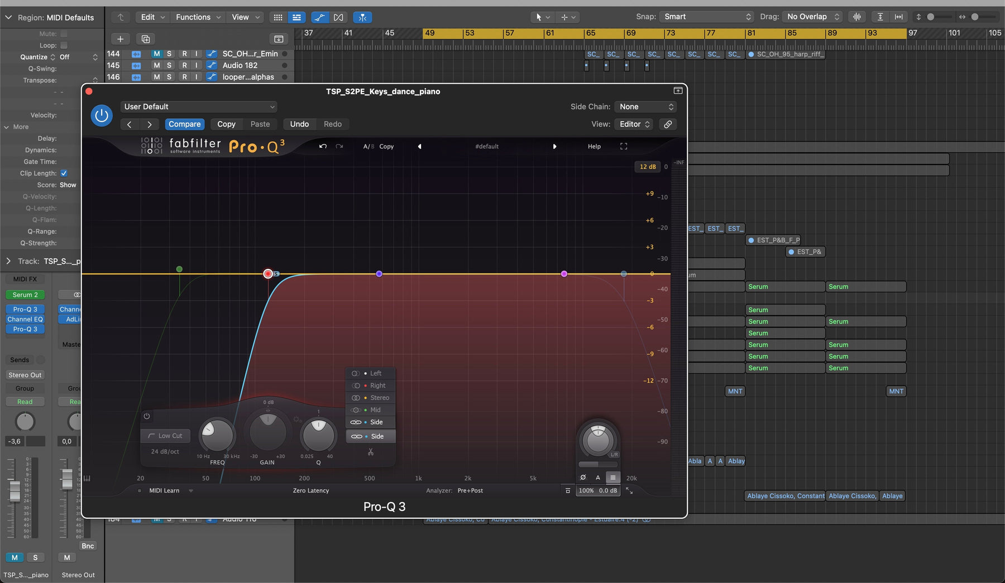Select Stereo in placement list
The width and height of the screenshot is (1005, 583).
(371, 398)
